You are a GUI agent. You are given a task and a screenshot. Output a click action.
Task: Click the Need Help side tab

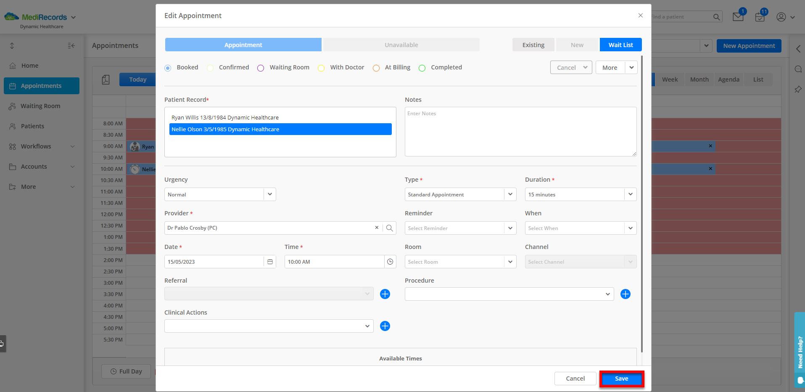click(x=800, y=349)
